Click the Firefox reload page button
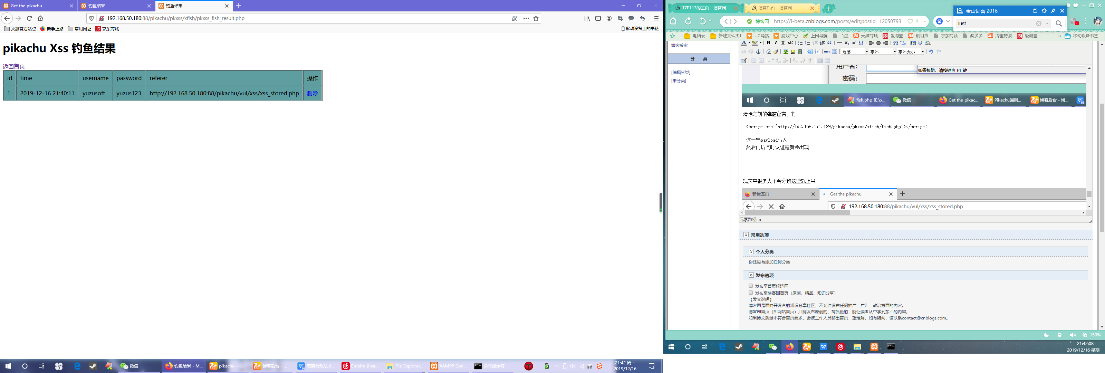The width and height of the screenshot is (1105, 373). (30, 18)
